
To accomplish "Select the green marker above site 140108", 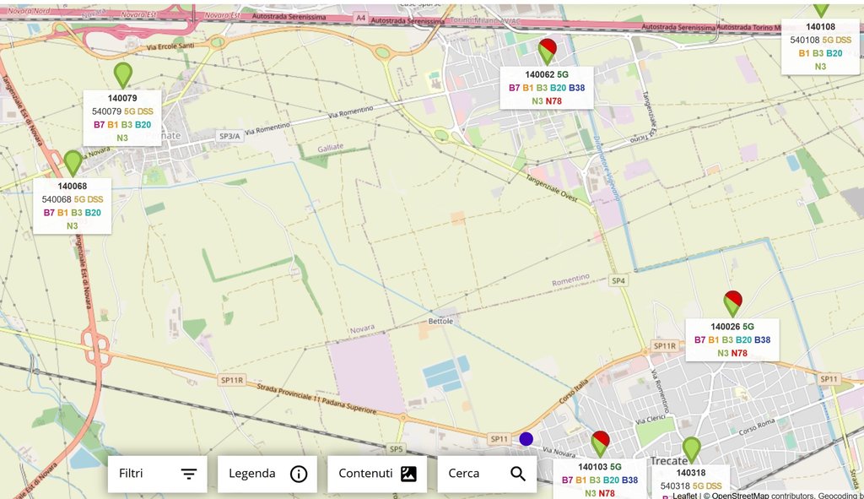I will tap(821, 8).
